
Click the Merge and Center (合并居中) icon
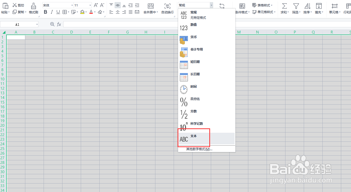[150, 6]
